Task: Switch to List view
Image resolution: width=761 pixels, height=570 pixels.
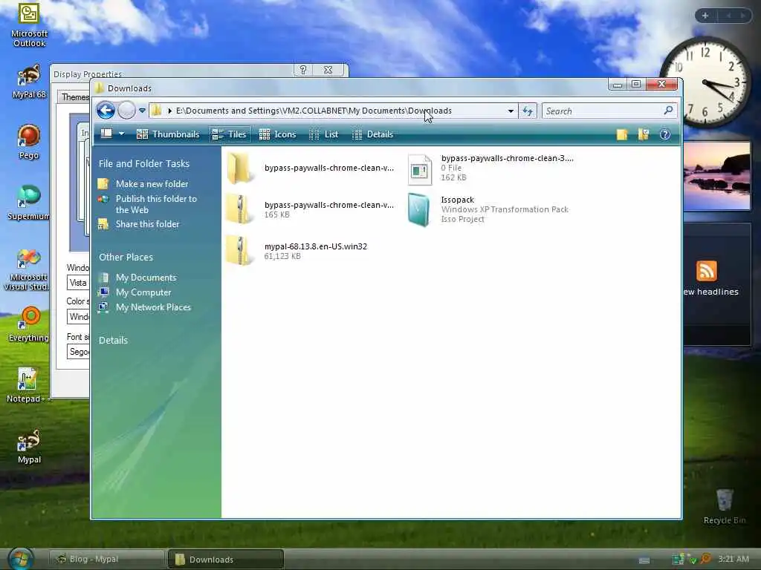Action: click(x=324, y=134)
